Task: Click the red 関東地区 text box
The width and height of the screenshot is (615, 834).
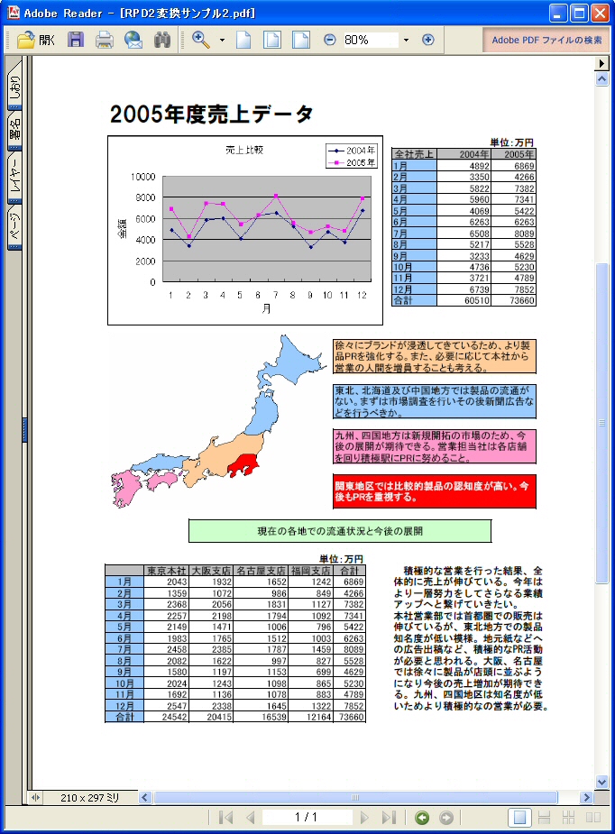Action: coord(435,491)
